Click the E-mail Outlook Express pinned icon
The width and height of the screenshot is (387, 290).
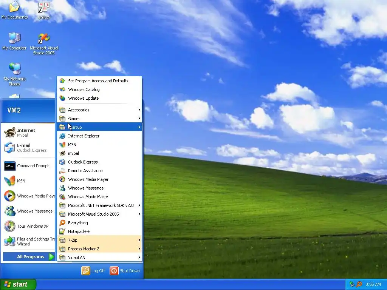(9, 148)
